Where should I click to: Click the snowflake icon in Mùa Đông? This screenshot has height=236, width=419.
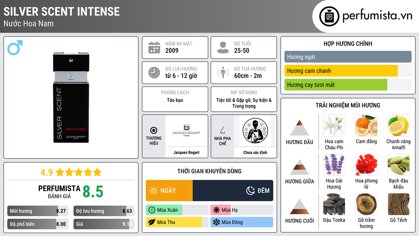click(x=216, y=222)
